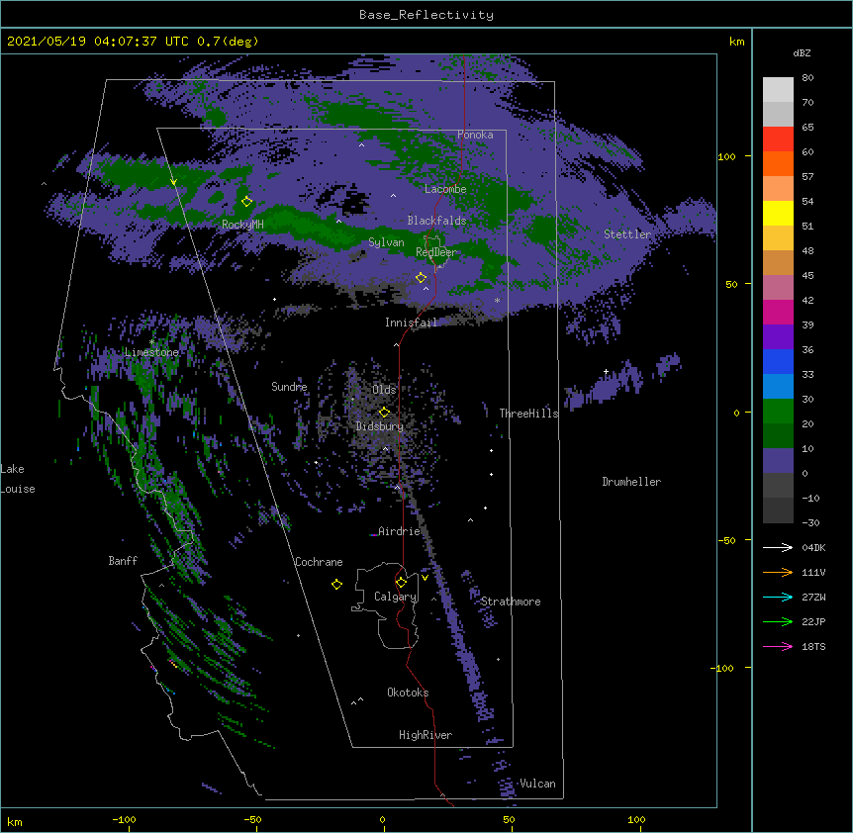The height and width of the screenshot is (833, 853).
Task: Click the Ponoka city label
Action: [475, 135]
